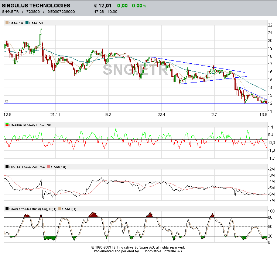Click the 9.2 date axis label
Viewport: 277px width, 253px height.
coord(108,115)
